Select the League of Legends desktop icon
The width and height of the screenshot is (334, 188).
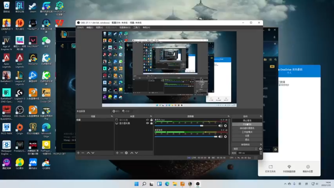[20, 78]
